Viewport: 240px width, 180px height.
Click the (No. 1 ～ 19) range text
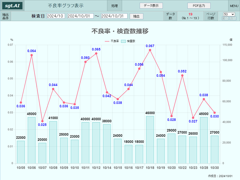tap(190, 18)
